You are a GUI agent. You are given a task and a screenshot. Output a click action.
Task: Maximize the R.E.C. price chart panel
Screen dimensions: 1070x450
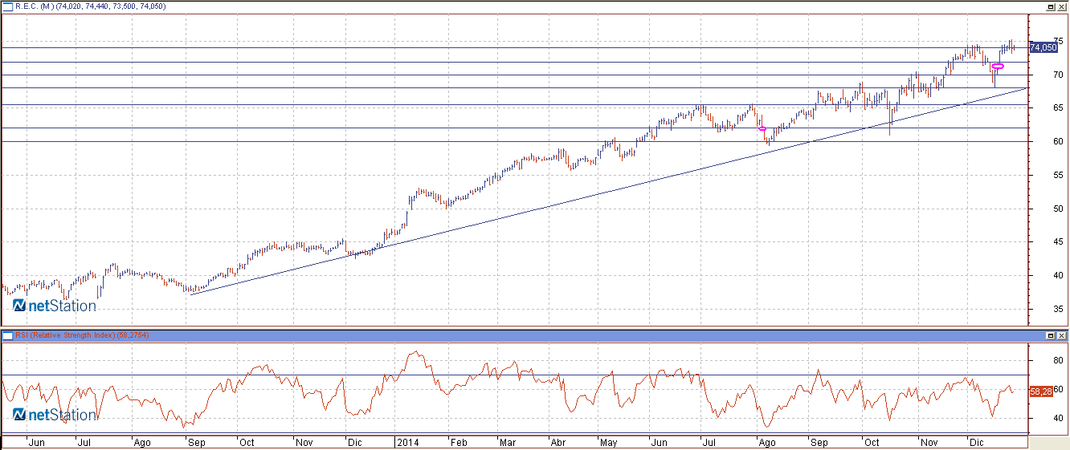click(x=1051, y=6)
